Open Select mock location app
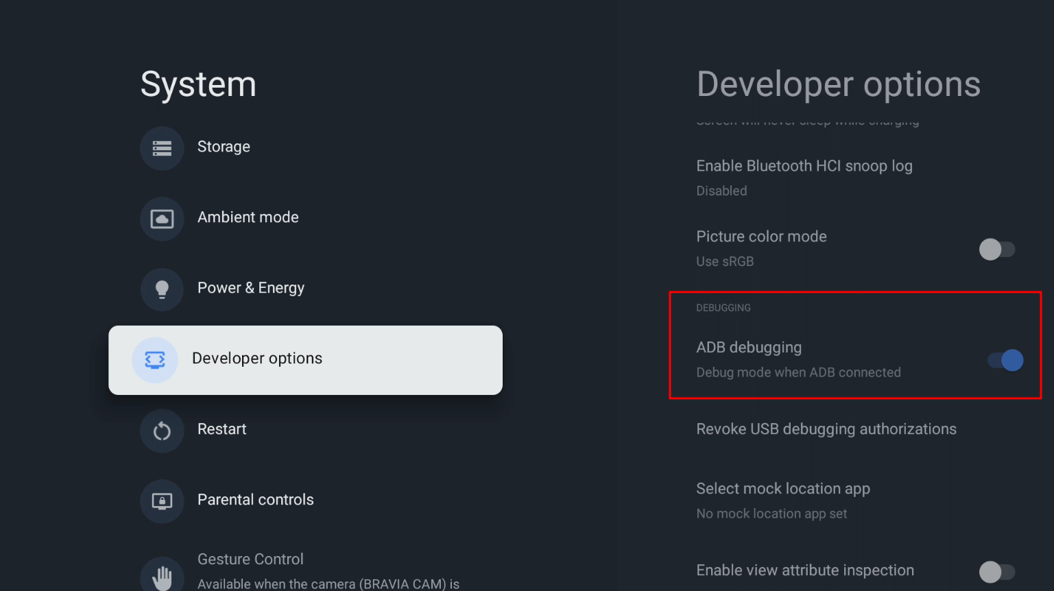Image resolution: width=1054 pixels, height=591 pixels. (x=855, y=500)
